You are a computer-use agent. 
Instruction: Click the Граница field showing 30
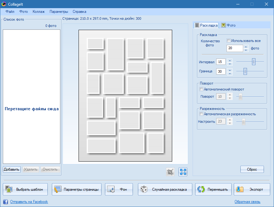pyautogui.click(x=221, y=71)
